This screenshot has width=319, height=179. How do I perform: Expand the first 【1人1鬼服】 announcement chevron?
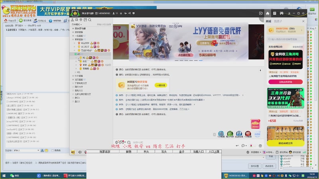tap(242, 95)
